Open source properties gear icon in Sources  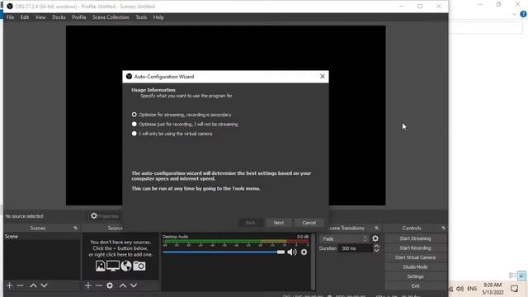pos(110,285)
